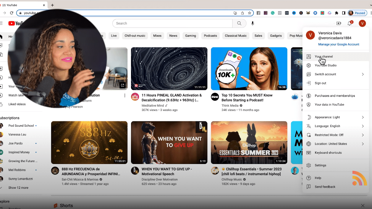Select the Classical Music chip
This screenshot has height=209, width=372.
point(236,36)
